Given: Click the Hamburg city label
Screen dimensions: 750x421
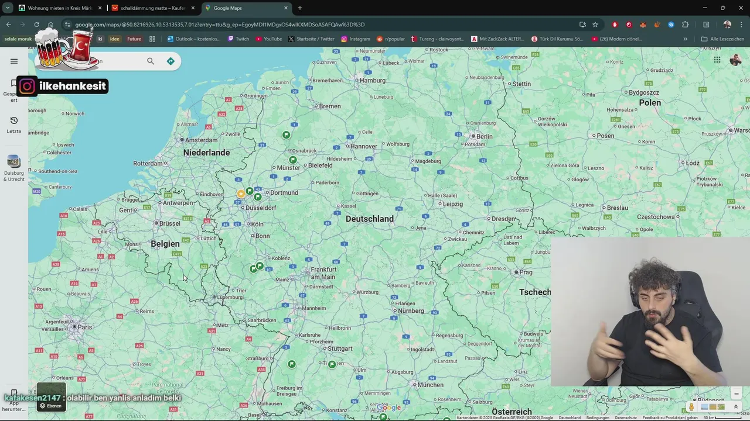Looking at the screenshot, I should pos(373,80).
